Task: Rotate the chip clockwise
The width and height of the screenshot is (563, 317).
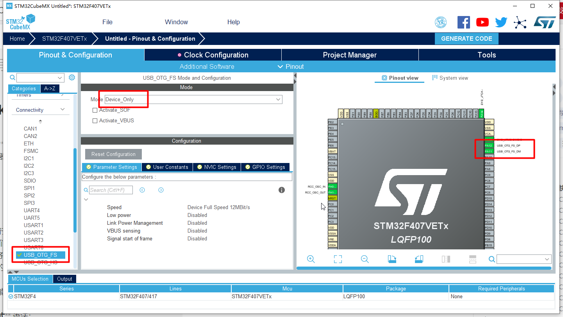Action: click(391, 259)
